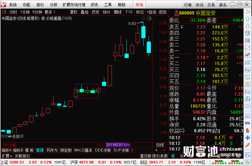This screenshot has width=252, height=166.
Task: Switch to 5分钟 period
Action: (37, 12)
